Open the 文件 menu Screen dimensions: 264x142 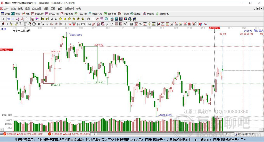click(x=6, y=8)
